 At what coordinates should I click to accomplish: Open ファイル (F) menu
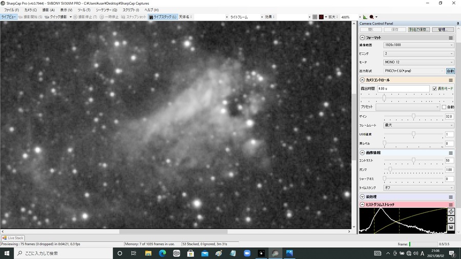tap(11, 10)
